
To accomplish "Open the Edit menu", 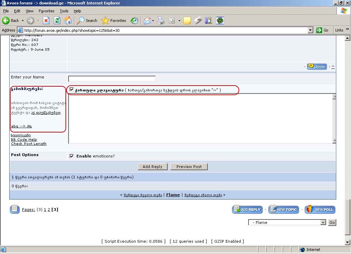I will [17, 11].
